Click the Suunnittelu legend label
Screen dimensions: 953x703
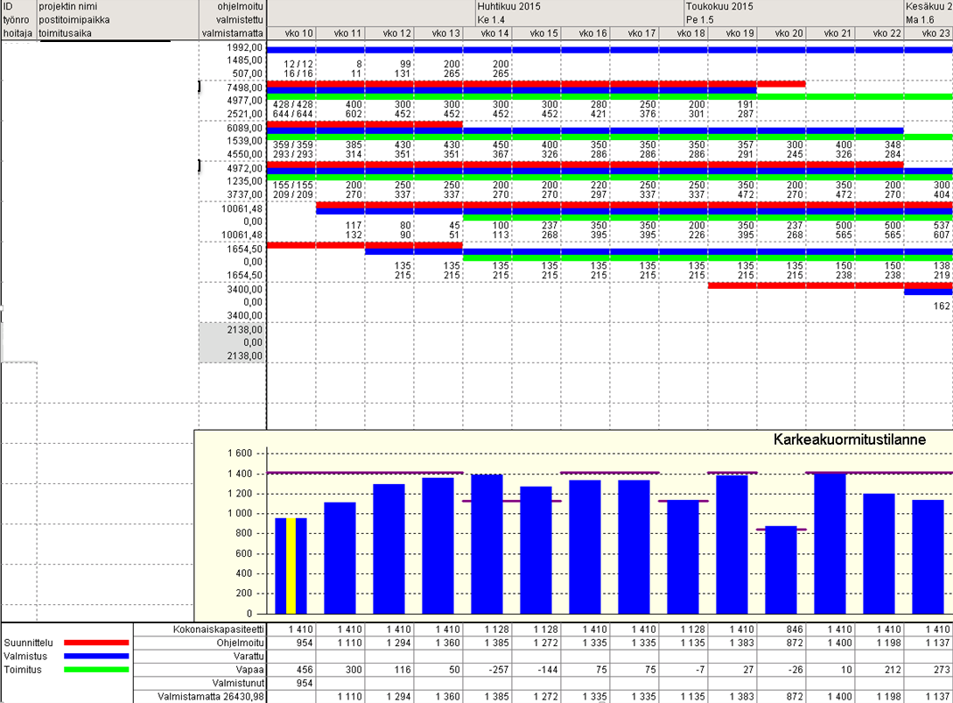(29, 643)
